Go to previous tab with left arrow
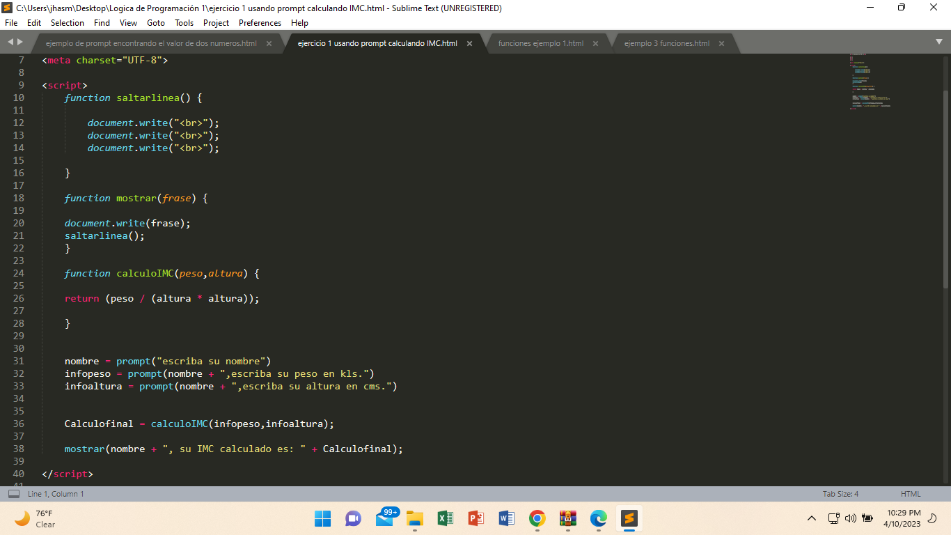Screen dimensions: 951x535 point(10,42)
